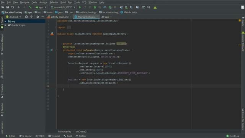The width and height of the screenshot is (245, 138).
Task: Switch to the app editor tab
Action: (x=106, y=17)
